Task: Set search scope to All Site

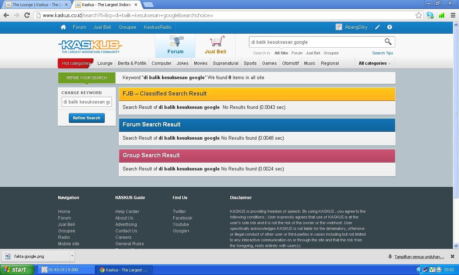Action: 281,53
